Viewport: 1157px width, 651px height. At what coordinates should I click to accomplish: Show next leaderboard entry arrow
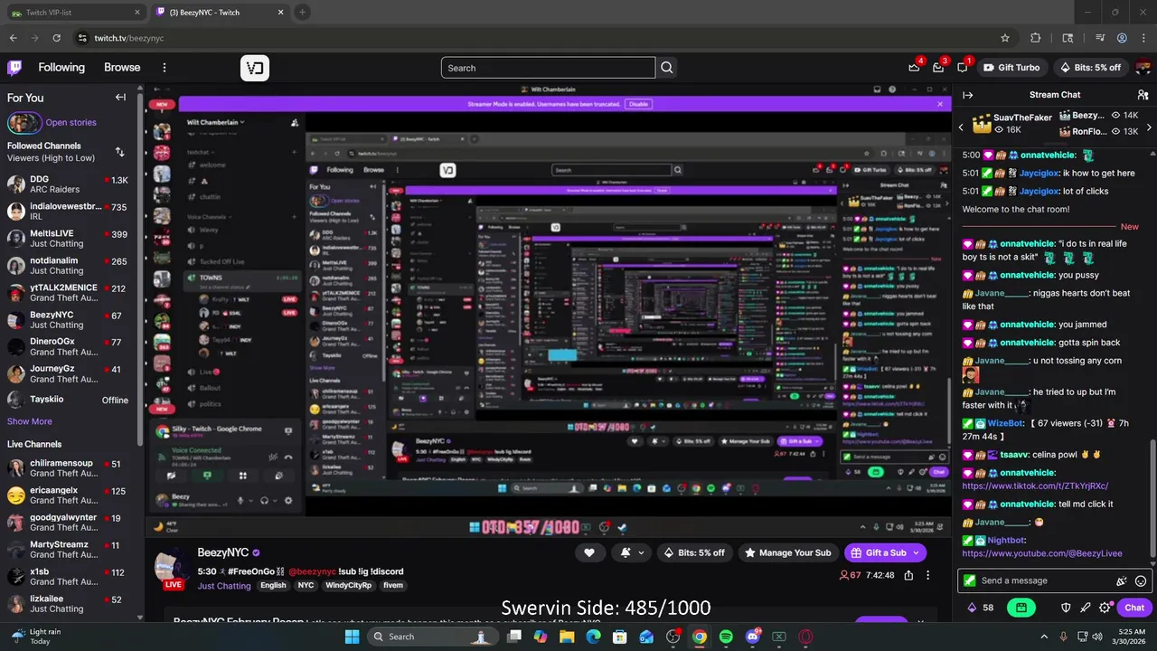tap(1148, 127)
